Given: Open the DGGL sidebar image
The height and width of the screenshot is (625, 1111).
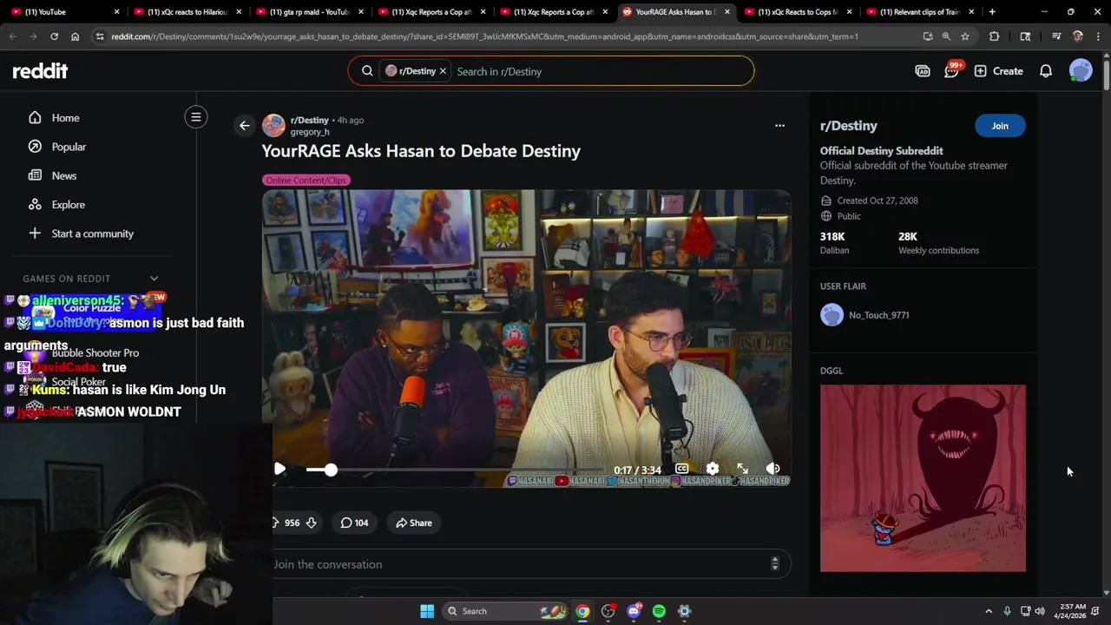Looking at the screenshot, I should tap(923, 478).
